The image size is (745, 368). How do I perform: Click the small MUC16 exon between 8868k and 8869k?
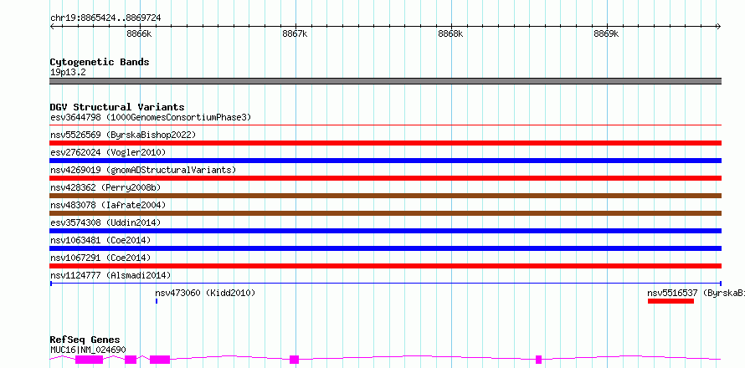point(538,360)
